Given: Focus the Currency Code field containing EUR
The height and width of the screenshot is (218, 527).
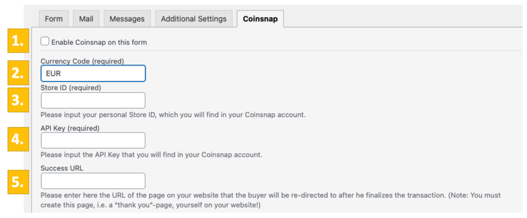Looking at the screenshot, I should coord(93,74).
